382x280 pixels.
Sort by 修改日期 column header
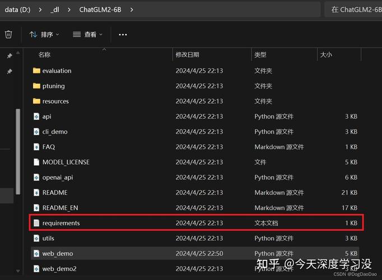[187, 54]
